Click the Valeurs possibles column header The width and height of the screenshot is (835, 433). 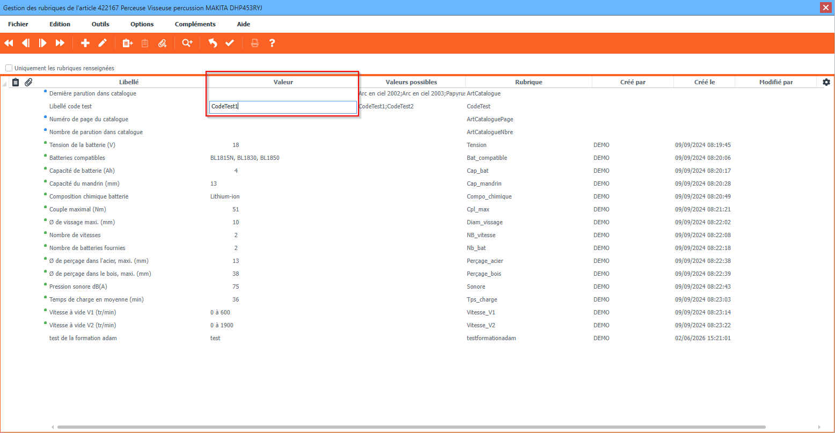[411, 82]
